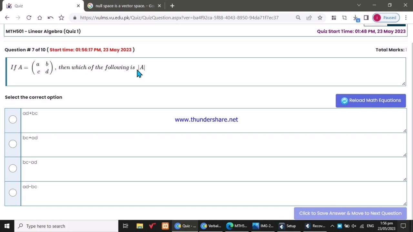
Task: Open File Explorer from taskbar
Action: pyautogui.click(x=140, y=226)
